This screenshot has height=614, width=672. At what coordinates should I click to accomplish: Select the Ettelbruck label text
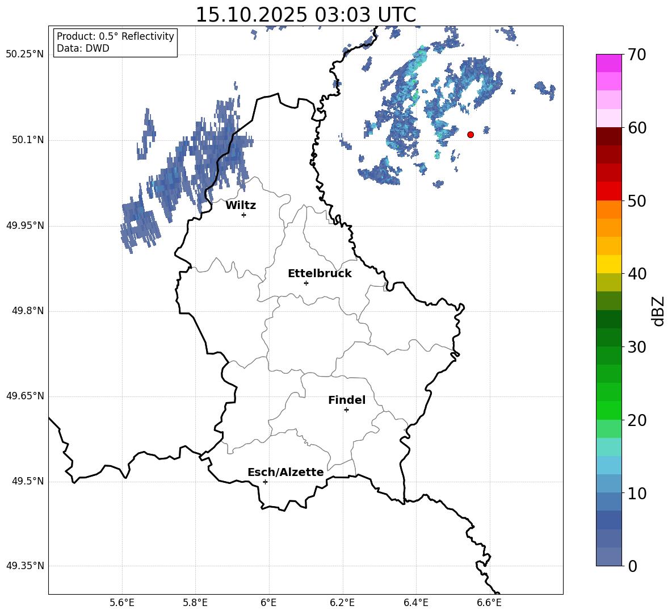[x=320, y=274]
